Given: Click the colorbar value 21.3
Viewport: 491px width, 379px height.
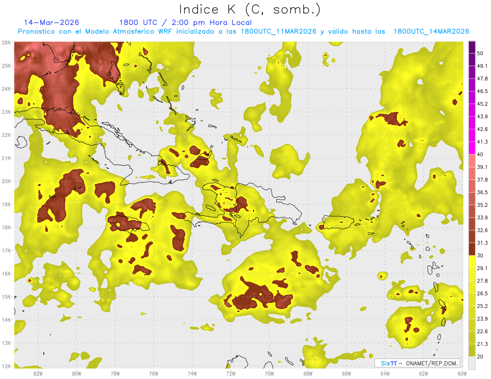Looking at the screenshot, I should 482,344.
